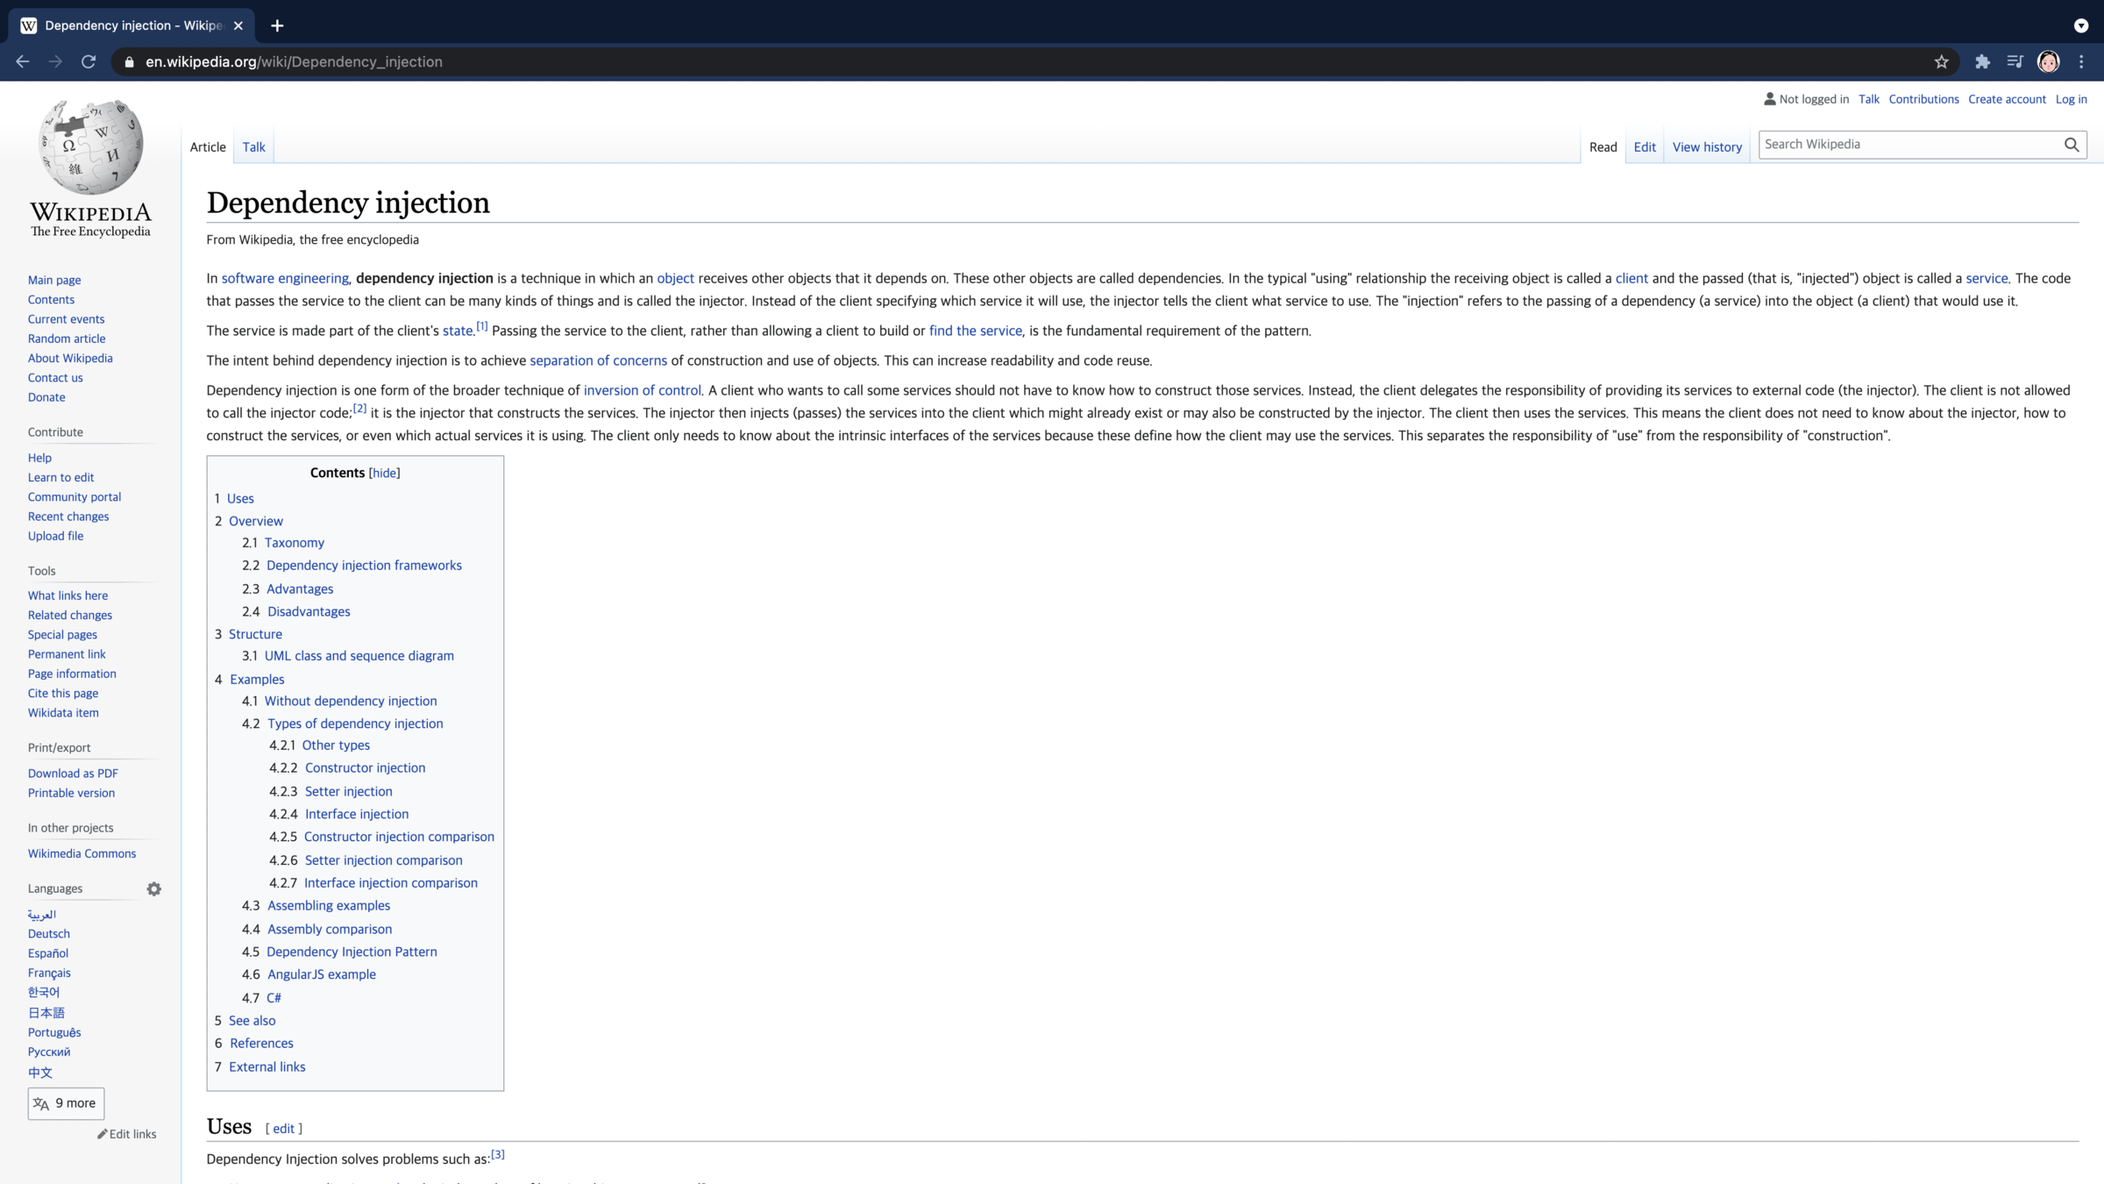2104x1184 pixels.
Task: Jump to Constructor injection section
Action: (x=365, y=767)
